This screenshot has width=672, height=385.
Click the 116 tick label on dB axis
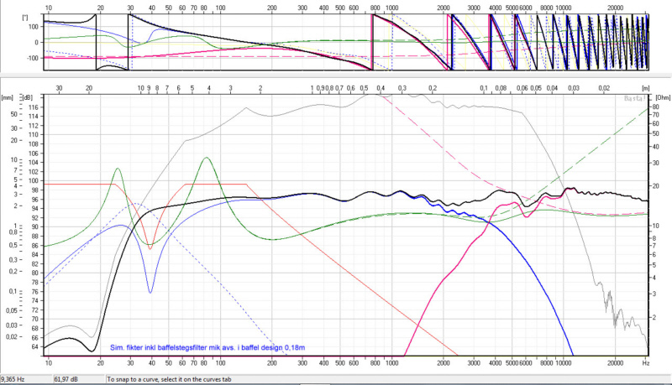[34, 107]
